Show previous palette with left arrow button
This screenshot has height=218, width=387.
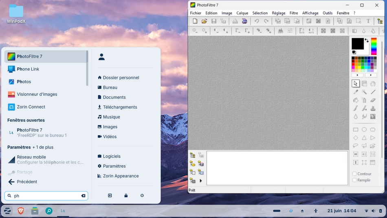click(357, 75)
